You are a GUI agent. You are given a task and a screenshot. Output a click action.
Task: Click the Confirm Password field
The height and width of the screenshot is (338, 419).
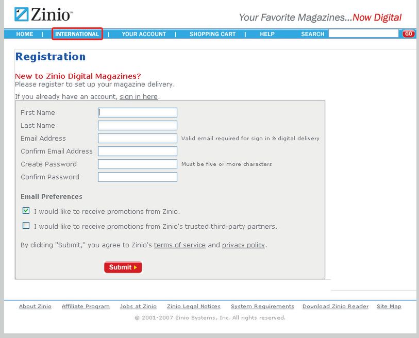point(138,177)
